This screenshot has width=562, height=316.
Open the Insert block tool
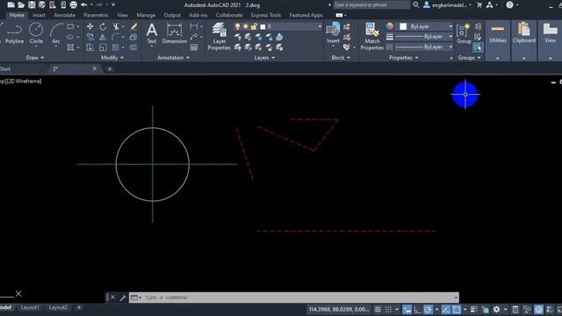coord(333,33)
